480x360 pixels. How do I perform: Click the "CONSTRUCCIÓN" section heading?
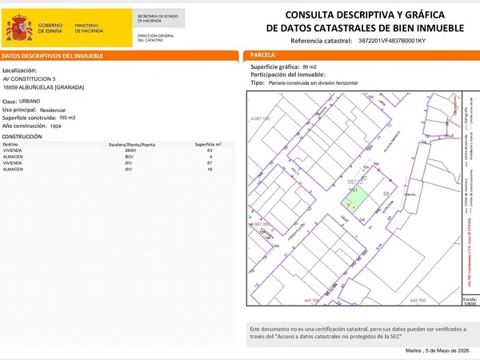coord(22,137)
